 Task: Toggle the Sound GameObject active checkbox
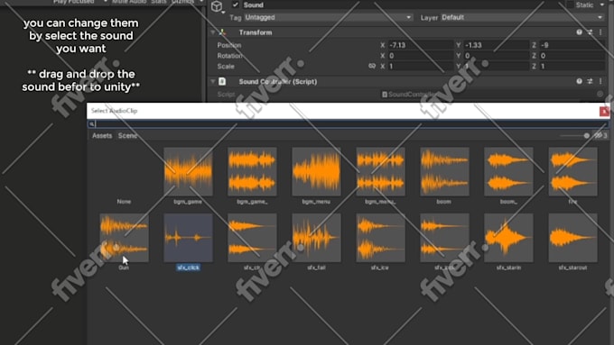tap(236, 5)
